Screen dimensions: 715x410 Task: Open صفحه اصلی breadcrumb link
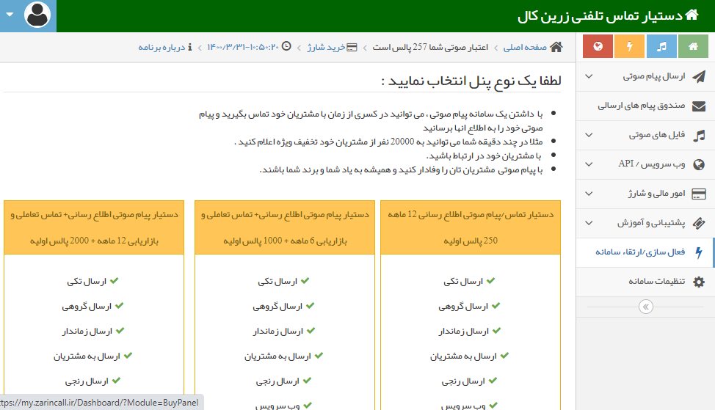tap(525, 47)
